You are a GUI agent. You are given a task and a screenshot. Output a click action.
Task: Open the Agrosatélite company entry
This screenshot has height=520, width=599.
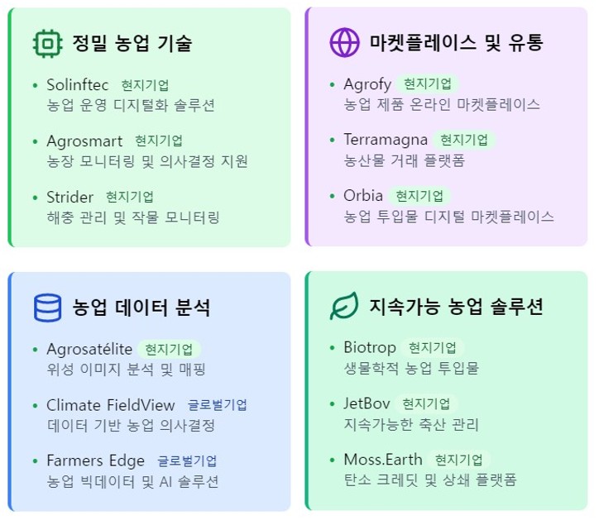pyautogui.click(x=89, y=349)
